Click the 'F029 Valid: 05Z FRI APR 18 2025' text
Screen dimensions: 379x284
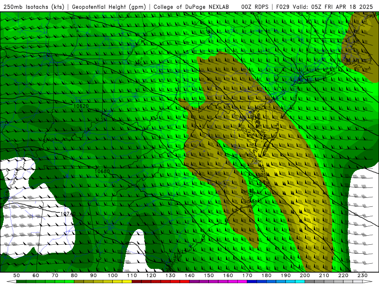(x=325, y=7)
